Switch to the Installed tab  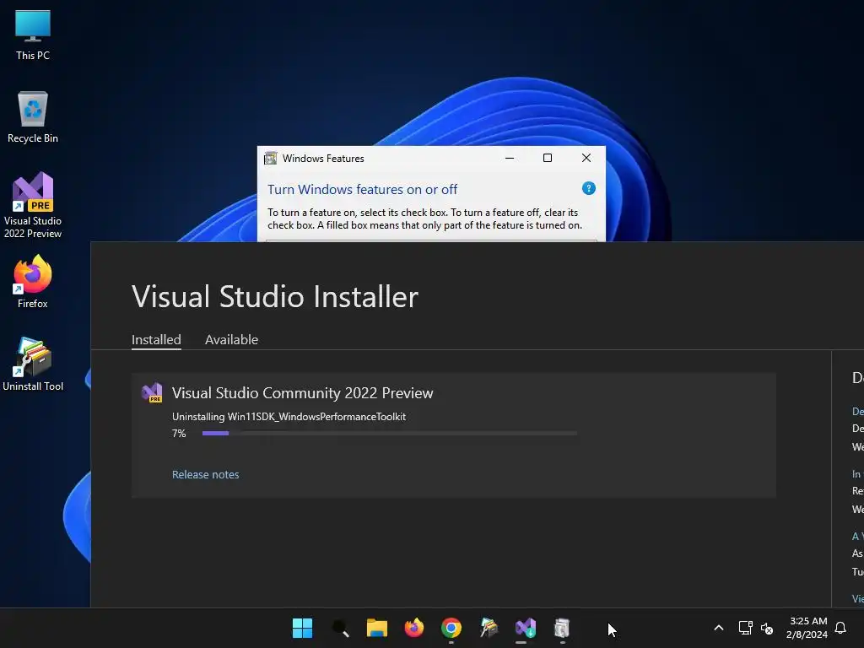[156, 339]
